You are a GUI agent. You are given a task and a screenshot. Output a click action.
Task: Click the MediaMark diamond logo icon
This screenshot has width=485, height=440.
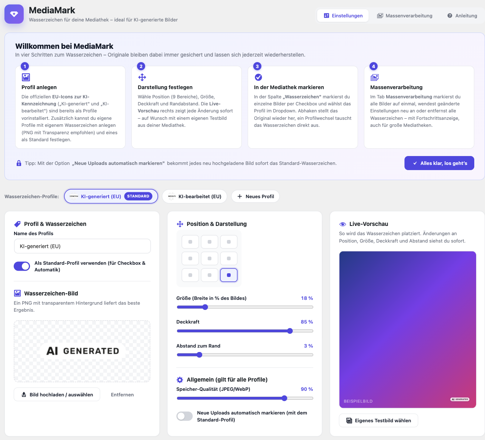[14, 14]
